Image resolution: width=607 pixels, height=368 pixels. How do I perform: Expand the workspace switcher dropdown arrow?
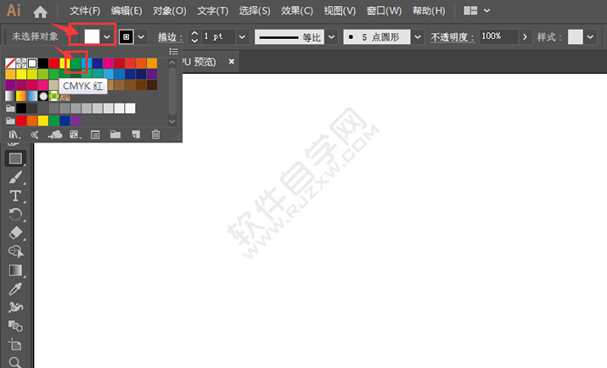click(487, 11)
